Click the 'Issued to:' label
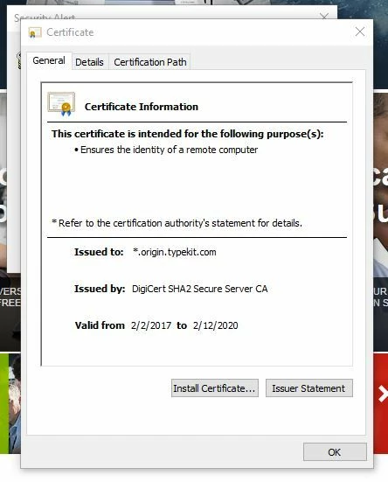Image resolution: width=388 pixels, height=482 pixels. click(99, 252)
